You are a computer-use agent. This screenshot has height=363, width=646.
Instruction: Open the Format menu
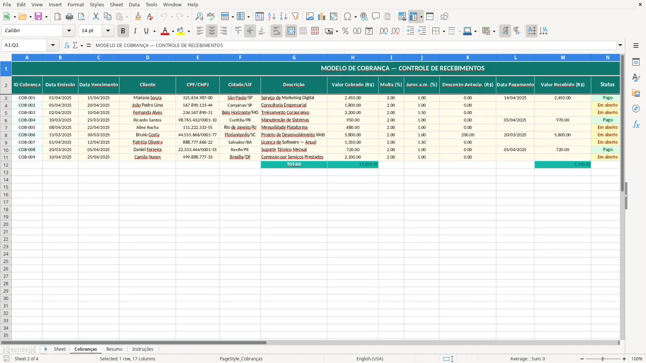pos(75,4)
